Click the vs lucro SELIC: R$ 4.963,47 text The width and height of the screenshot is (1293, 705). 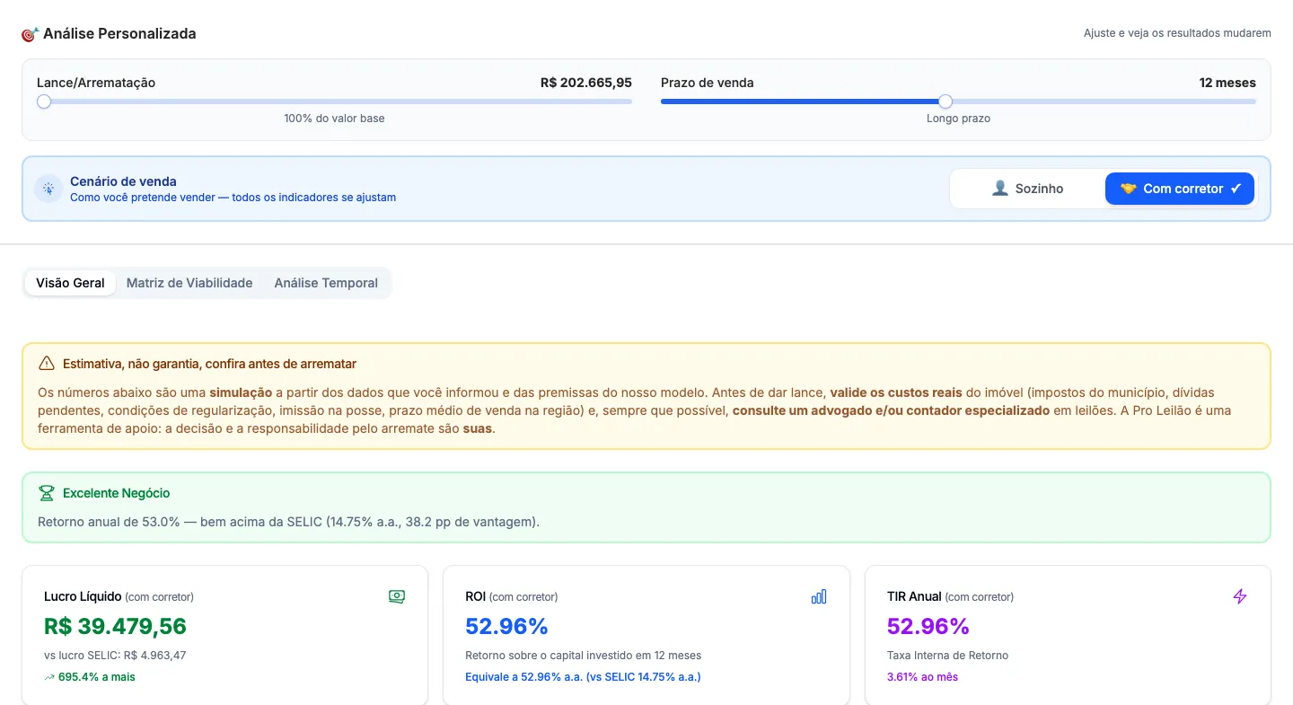click(115, 656)
